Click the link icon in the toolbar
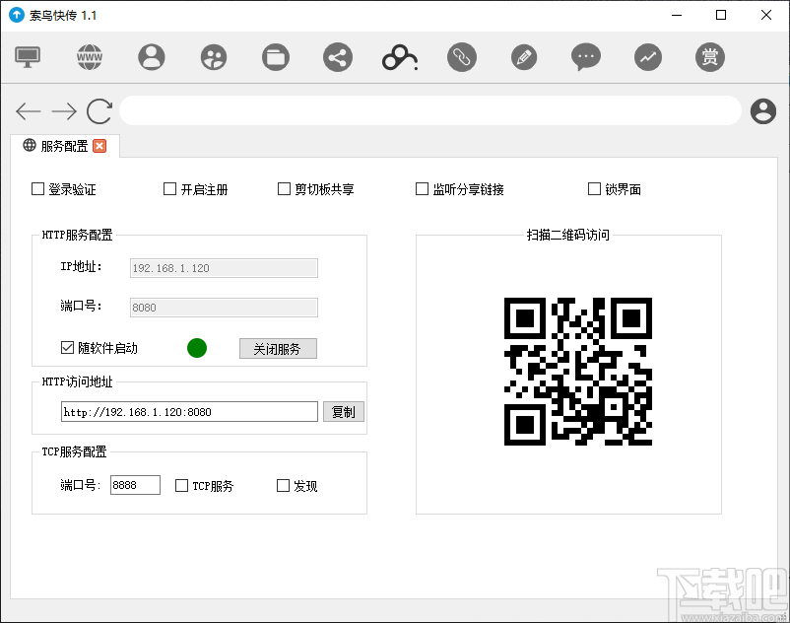 click(x=461, y=56)
